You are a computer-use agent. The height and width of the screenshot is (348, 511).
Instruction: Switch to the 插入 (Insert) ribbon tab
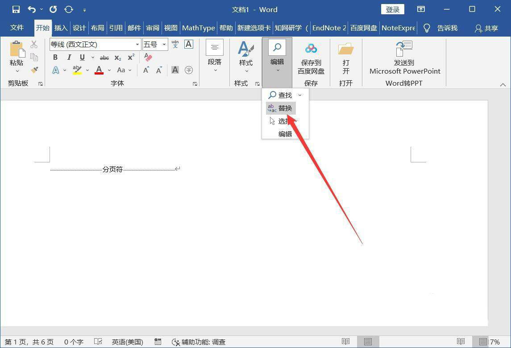pos(61,28)
